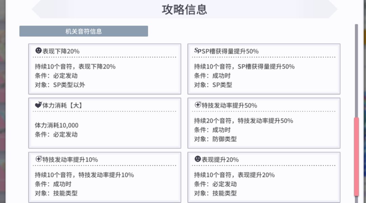Click the smiley icon beside 表现提升20%
The width and height of the screenshot is (366, 203).
click(198, 159)
